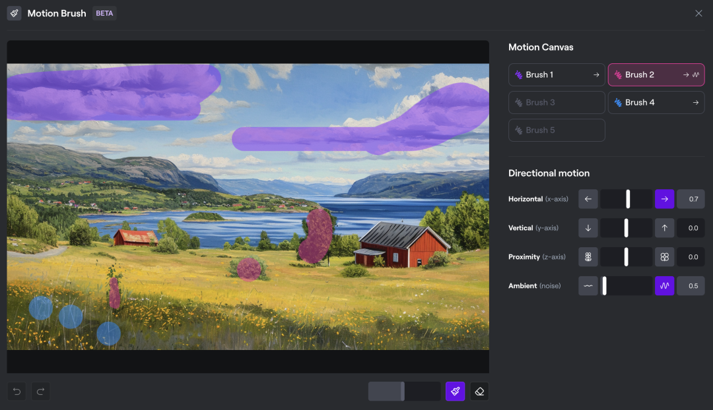
Task: Click the Horizontal (x-axis) label
Action: (x=539, y=199)
